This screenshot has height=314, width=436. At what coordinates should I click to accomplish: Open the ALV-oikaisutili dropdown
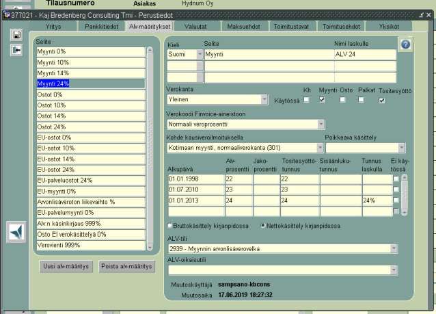394,270
